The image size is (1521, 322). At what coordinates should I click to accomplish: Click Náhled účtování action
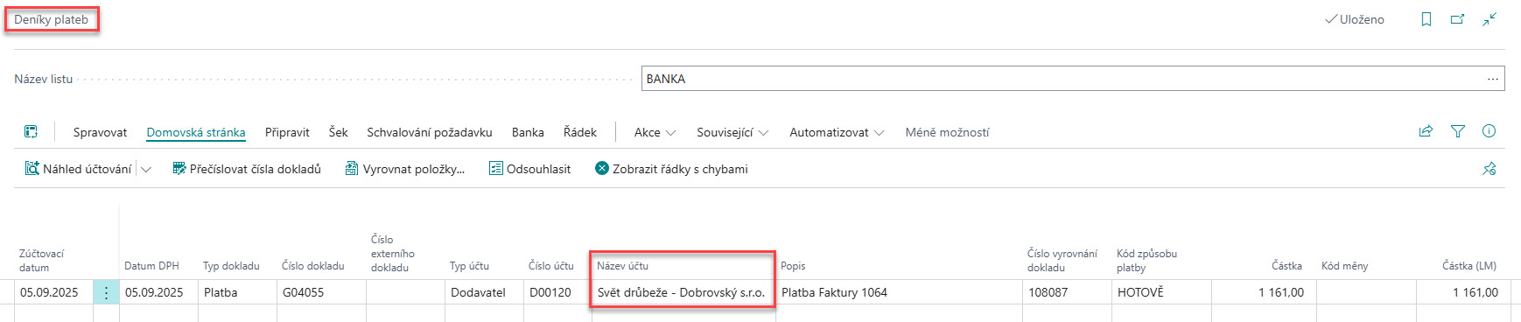(79, 169)
